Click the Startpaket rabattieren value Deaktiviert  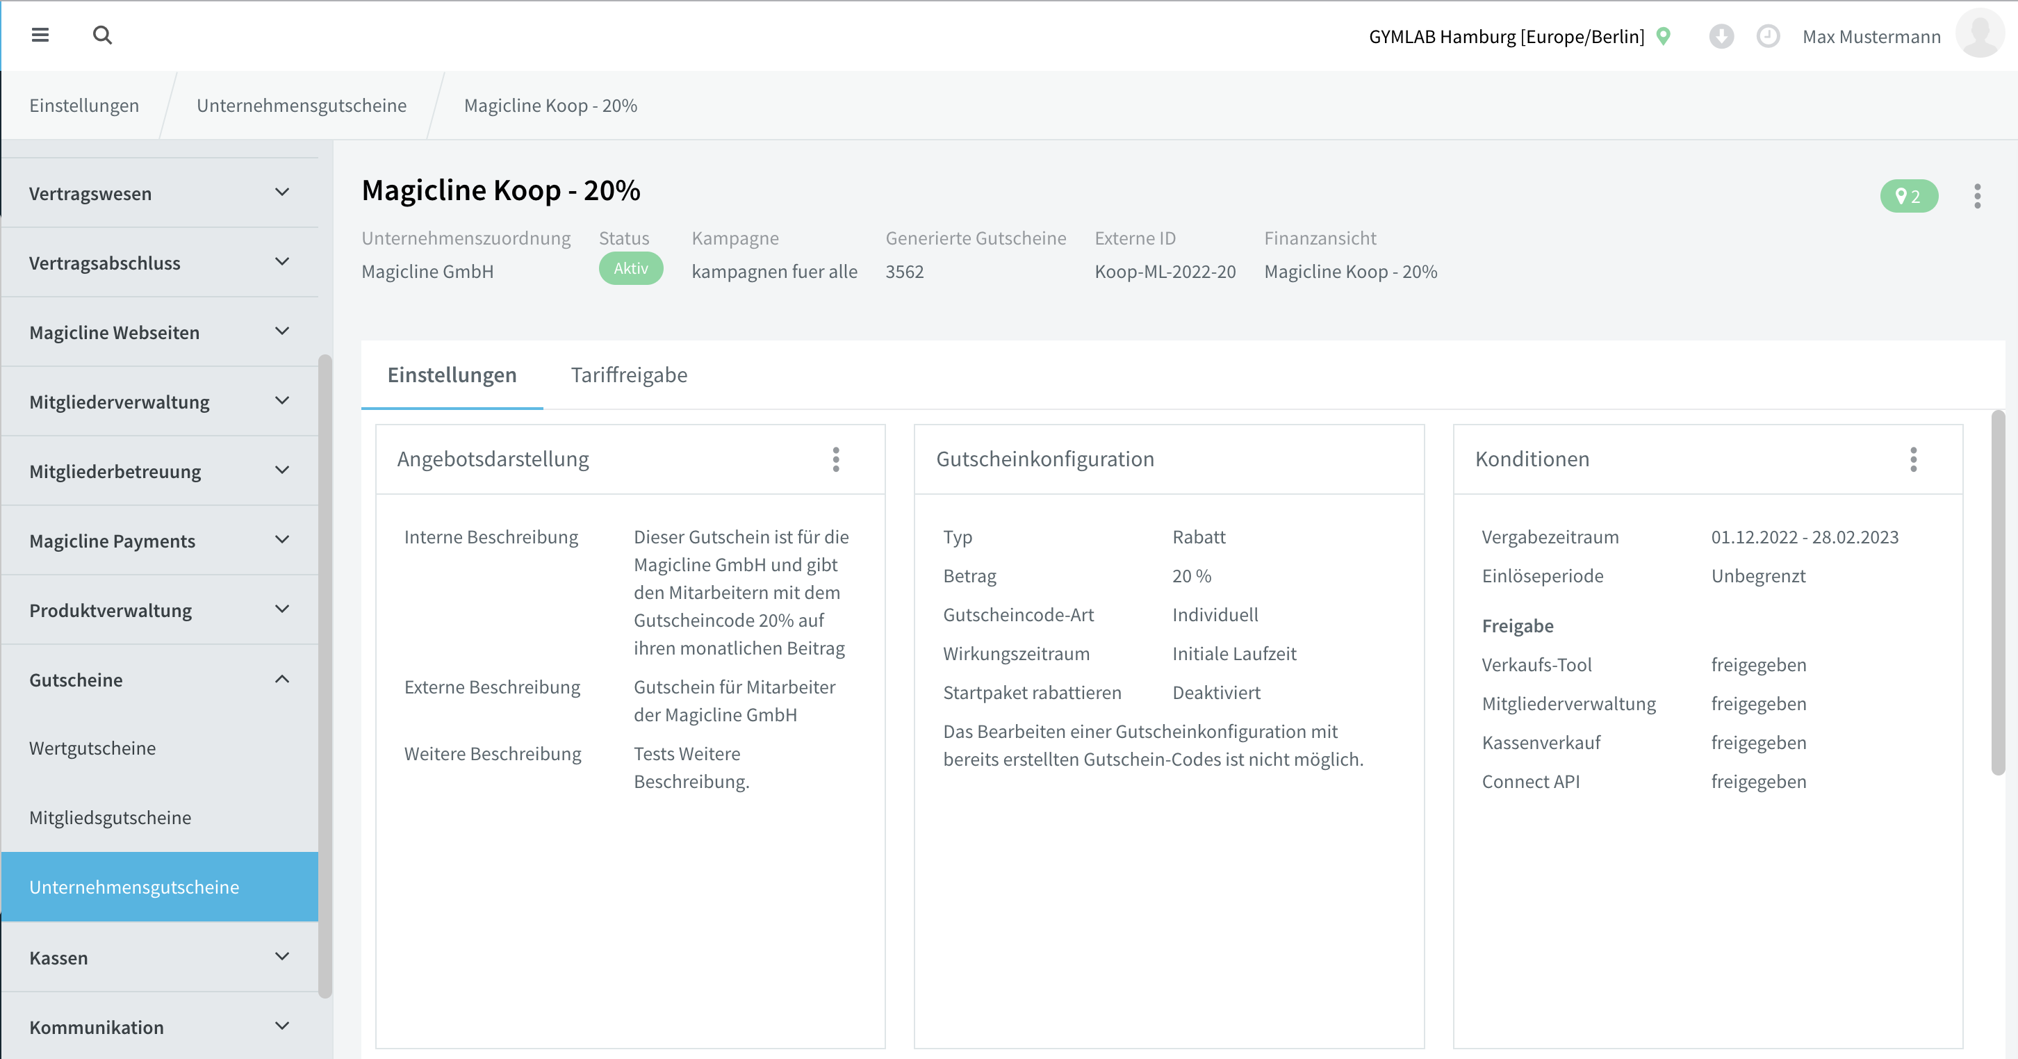point(1216,692)
